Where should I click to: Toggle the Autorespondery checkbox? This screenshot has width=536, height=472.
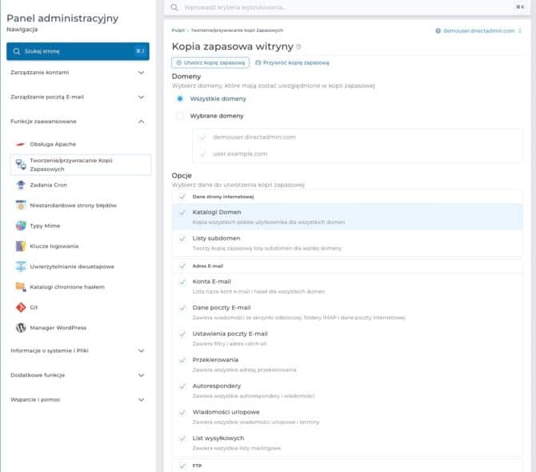182,386
